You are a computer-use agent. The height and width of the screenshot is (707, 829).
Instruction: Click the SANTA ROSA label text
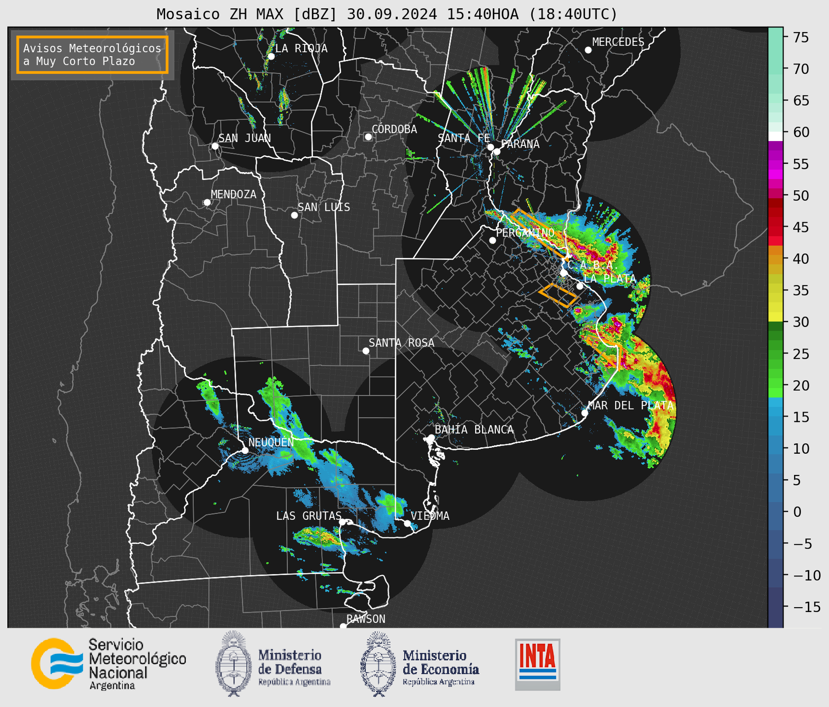pos(401,343)
